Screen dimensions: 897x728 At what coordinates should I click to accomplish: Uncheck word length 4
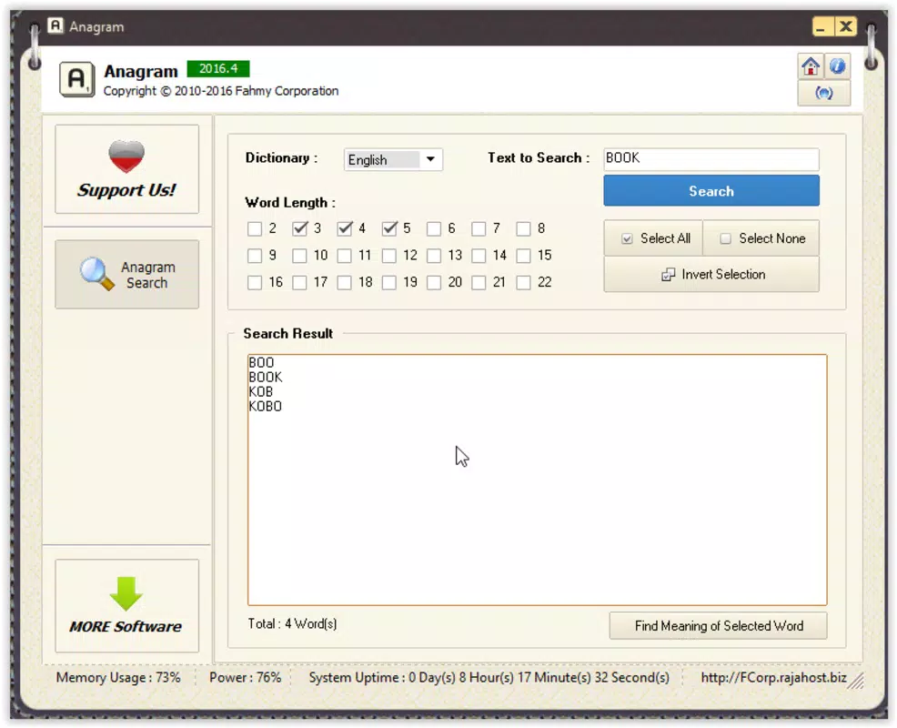(x=345, y=229)
